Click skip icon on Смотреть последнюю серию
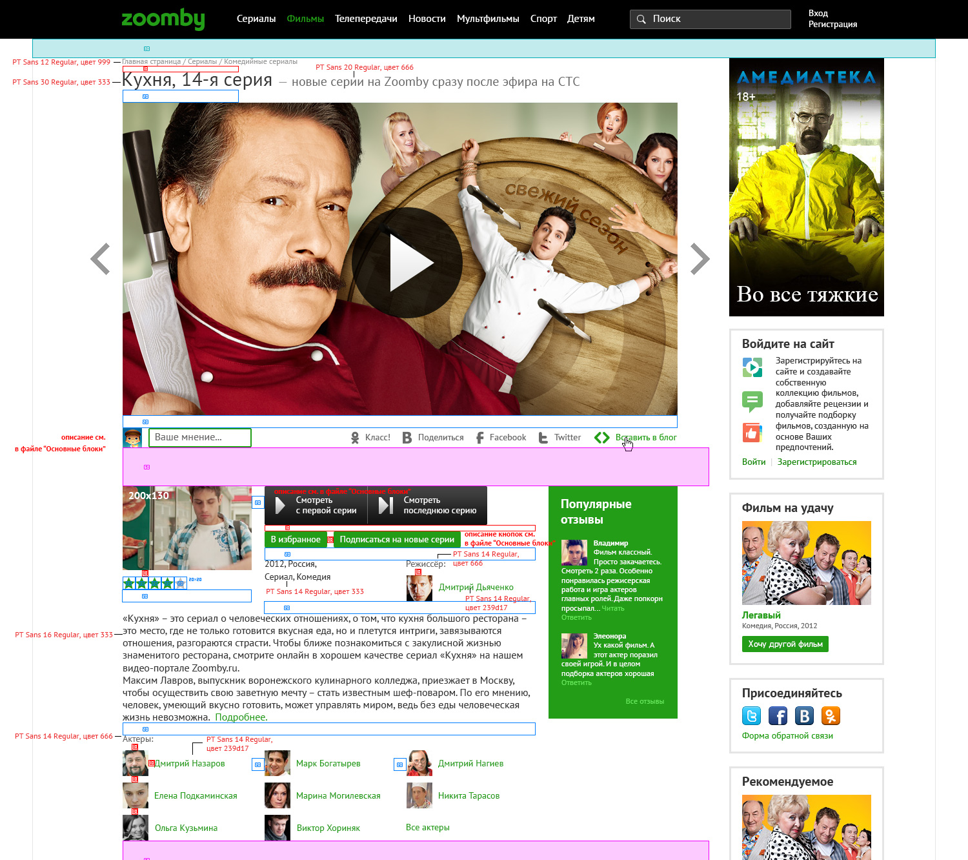Viewport: 968px width, 860px height. 386,506
